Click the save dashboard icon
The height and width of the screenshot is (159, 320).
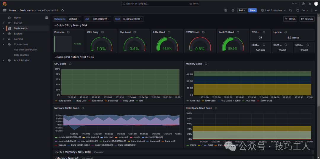point(226,10)
